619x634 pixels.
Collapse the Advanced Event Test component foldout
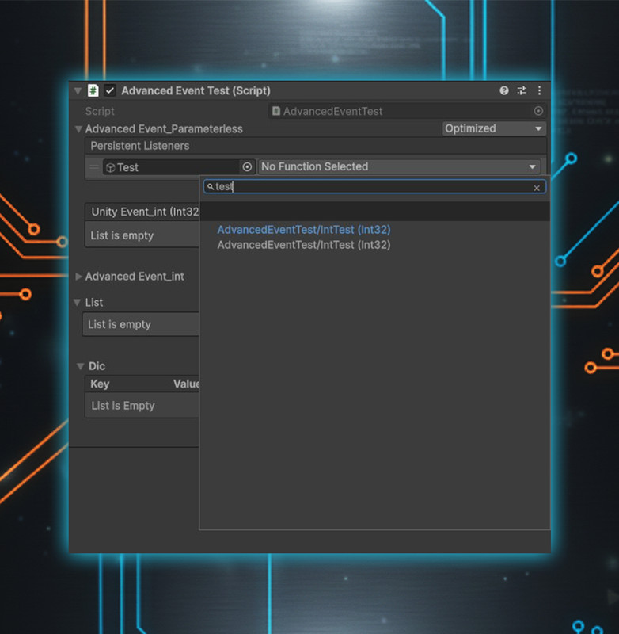pyautogui.click(x=78, y=91)
